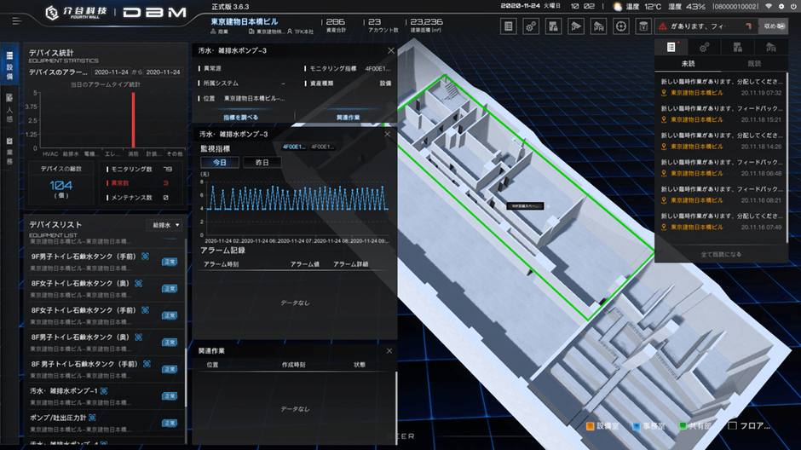Toggle the フロア checkbox in the legend

point(732,425)
